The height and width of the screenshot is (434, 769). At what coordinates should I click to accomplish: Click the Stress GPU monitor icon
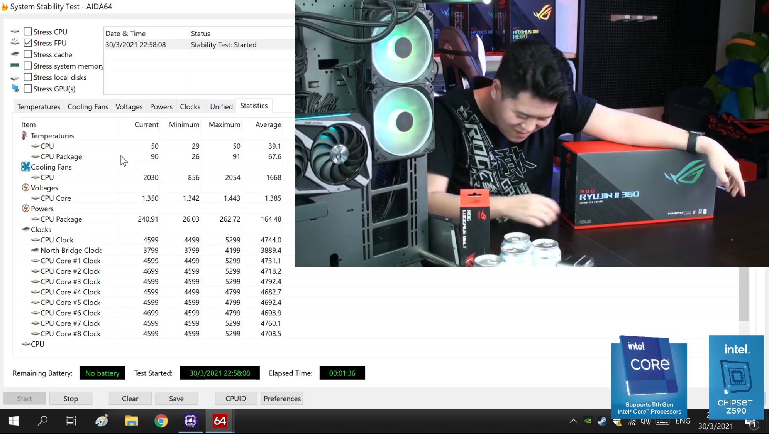coord(15,88)
